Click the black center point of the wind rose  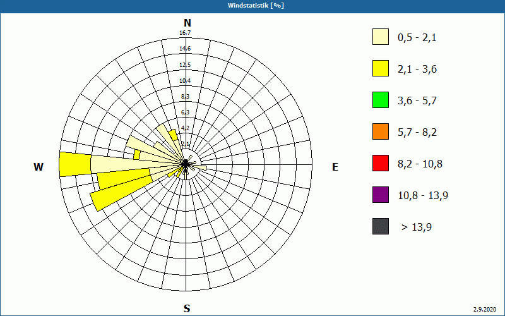pos(186,164)
